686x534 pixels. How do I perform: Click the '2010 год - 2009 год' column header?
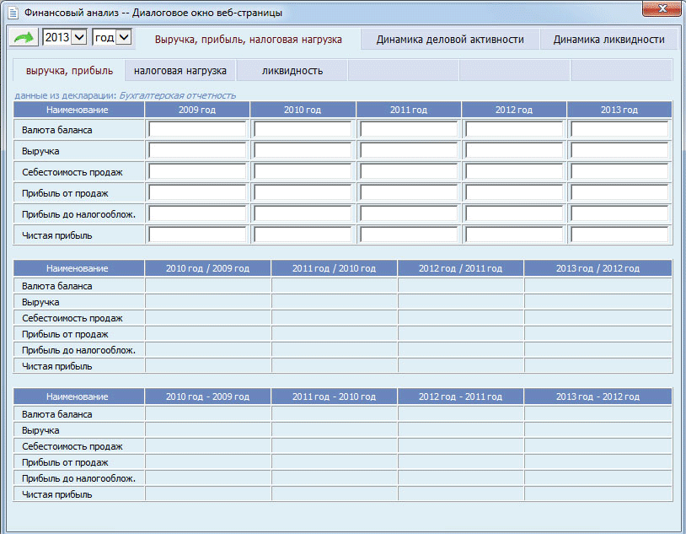(208, 396)
